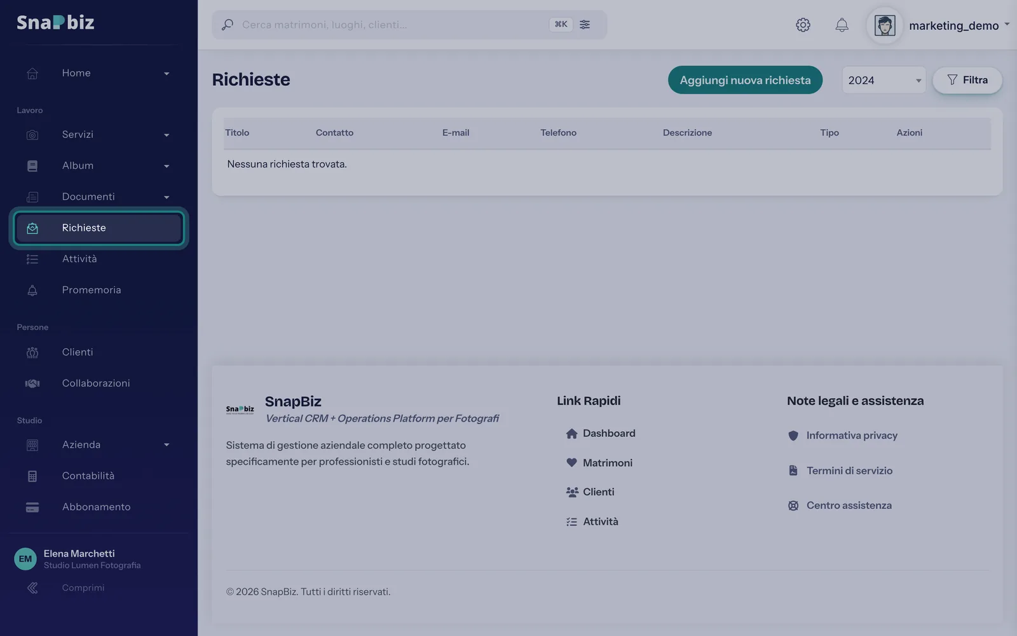This screenshot has height=636, width=1017.
Task: Open the marketing_demo user menu arrow
Action: coord(1007,24)
